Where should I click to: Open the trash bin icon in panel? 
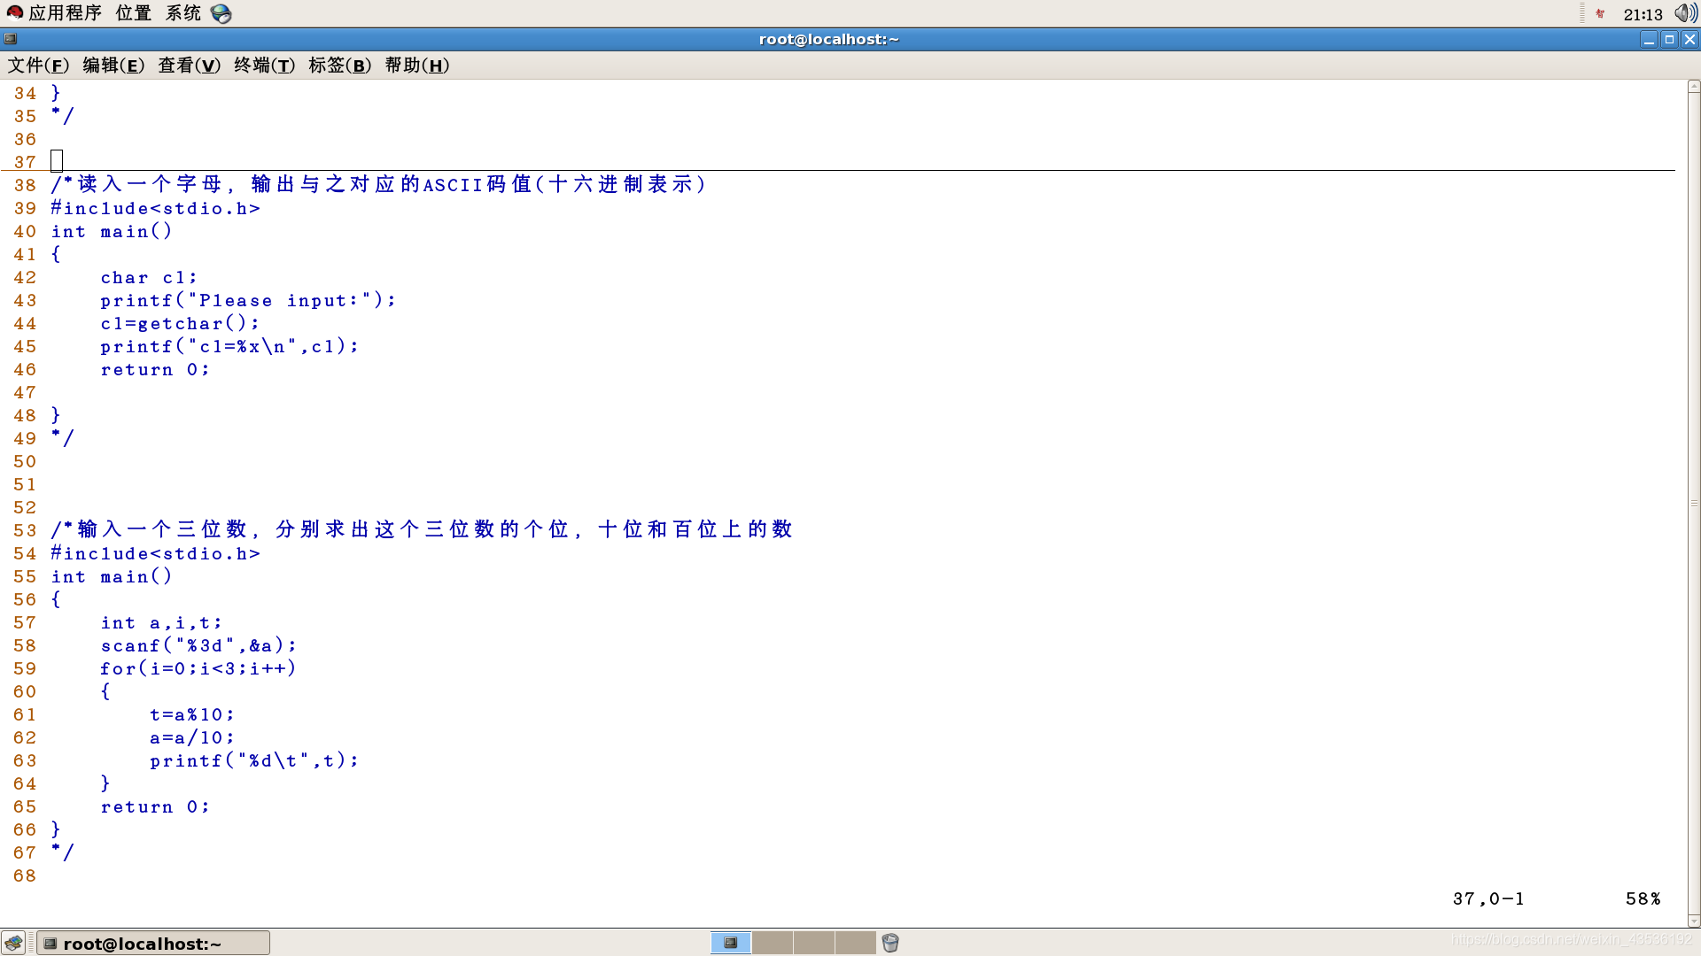coord(890,943)
